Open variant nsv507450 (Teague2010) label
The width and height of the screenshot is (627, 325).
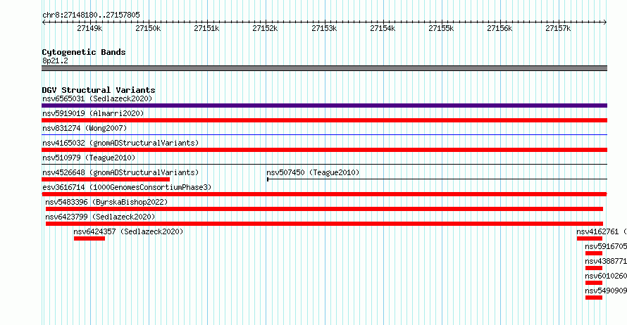point(313,172)
